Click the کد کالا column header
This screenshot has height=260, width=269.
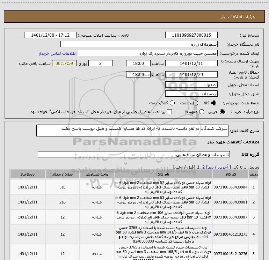click(231, 174)
